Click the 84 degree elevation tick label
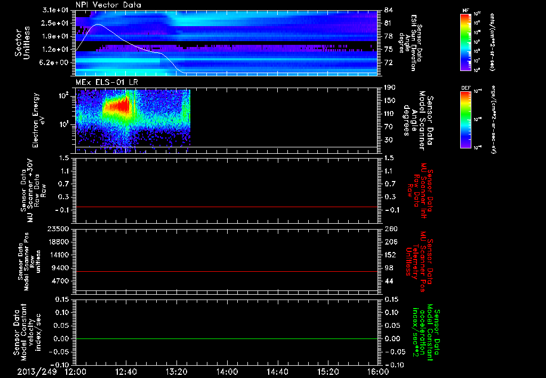This screenshot has width=546, height=378. 389,10
